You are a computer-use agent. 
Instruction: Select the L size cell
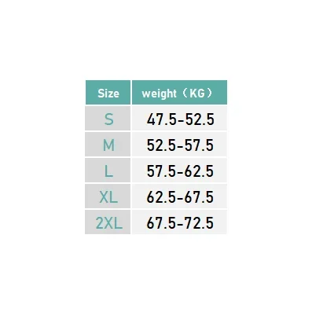108,171
